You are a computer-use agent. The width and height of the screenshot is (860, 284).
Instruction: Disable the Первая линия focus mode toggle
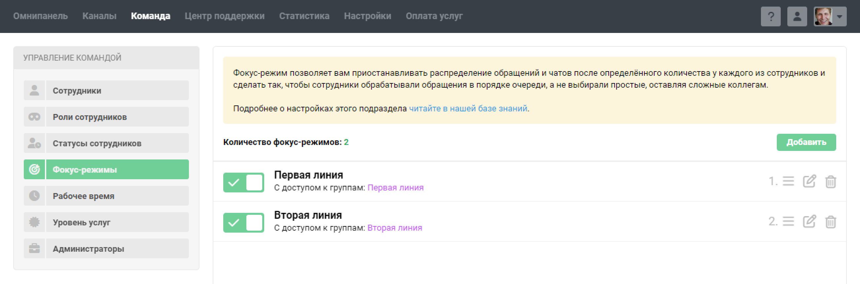(x=243, y=183)
